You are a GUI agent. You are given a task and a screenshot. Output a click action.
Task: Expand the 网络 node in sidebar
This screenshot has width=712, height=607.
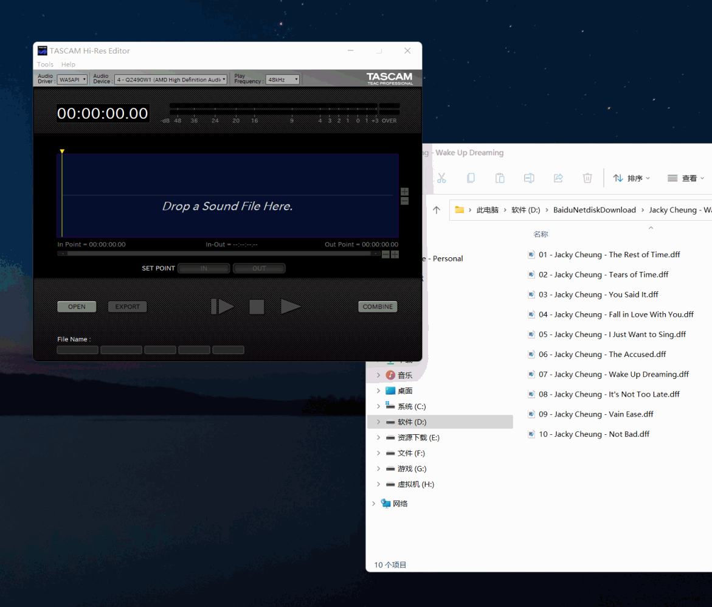pos(373,504)
